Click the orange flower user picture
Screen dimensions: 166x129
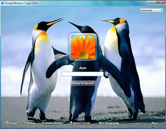(x=83, y=47)
